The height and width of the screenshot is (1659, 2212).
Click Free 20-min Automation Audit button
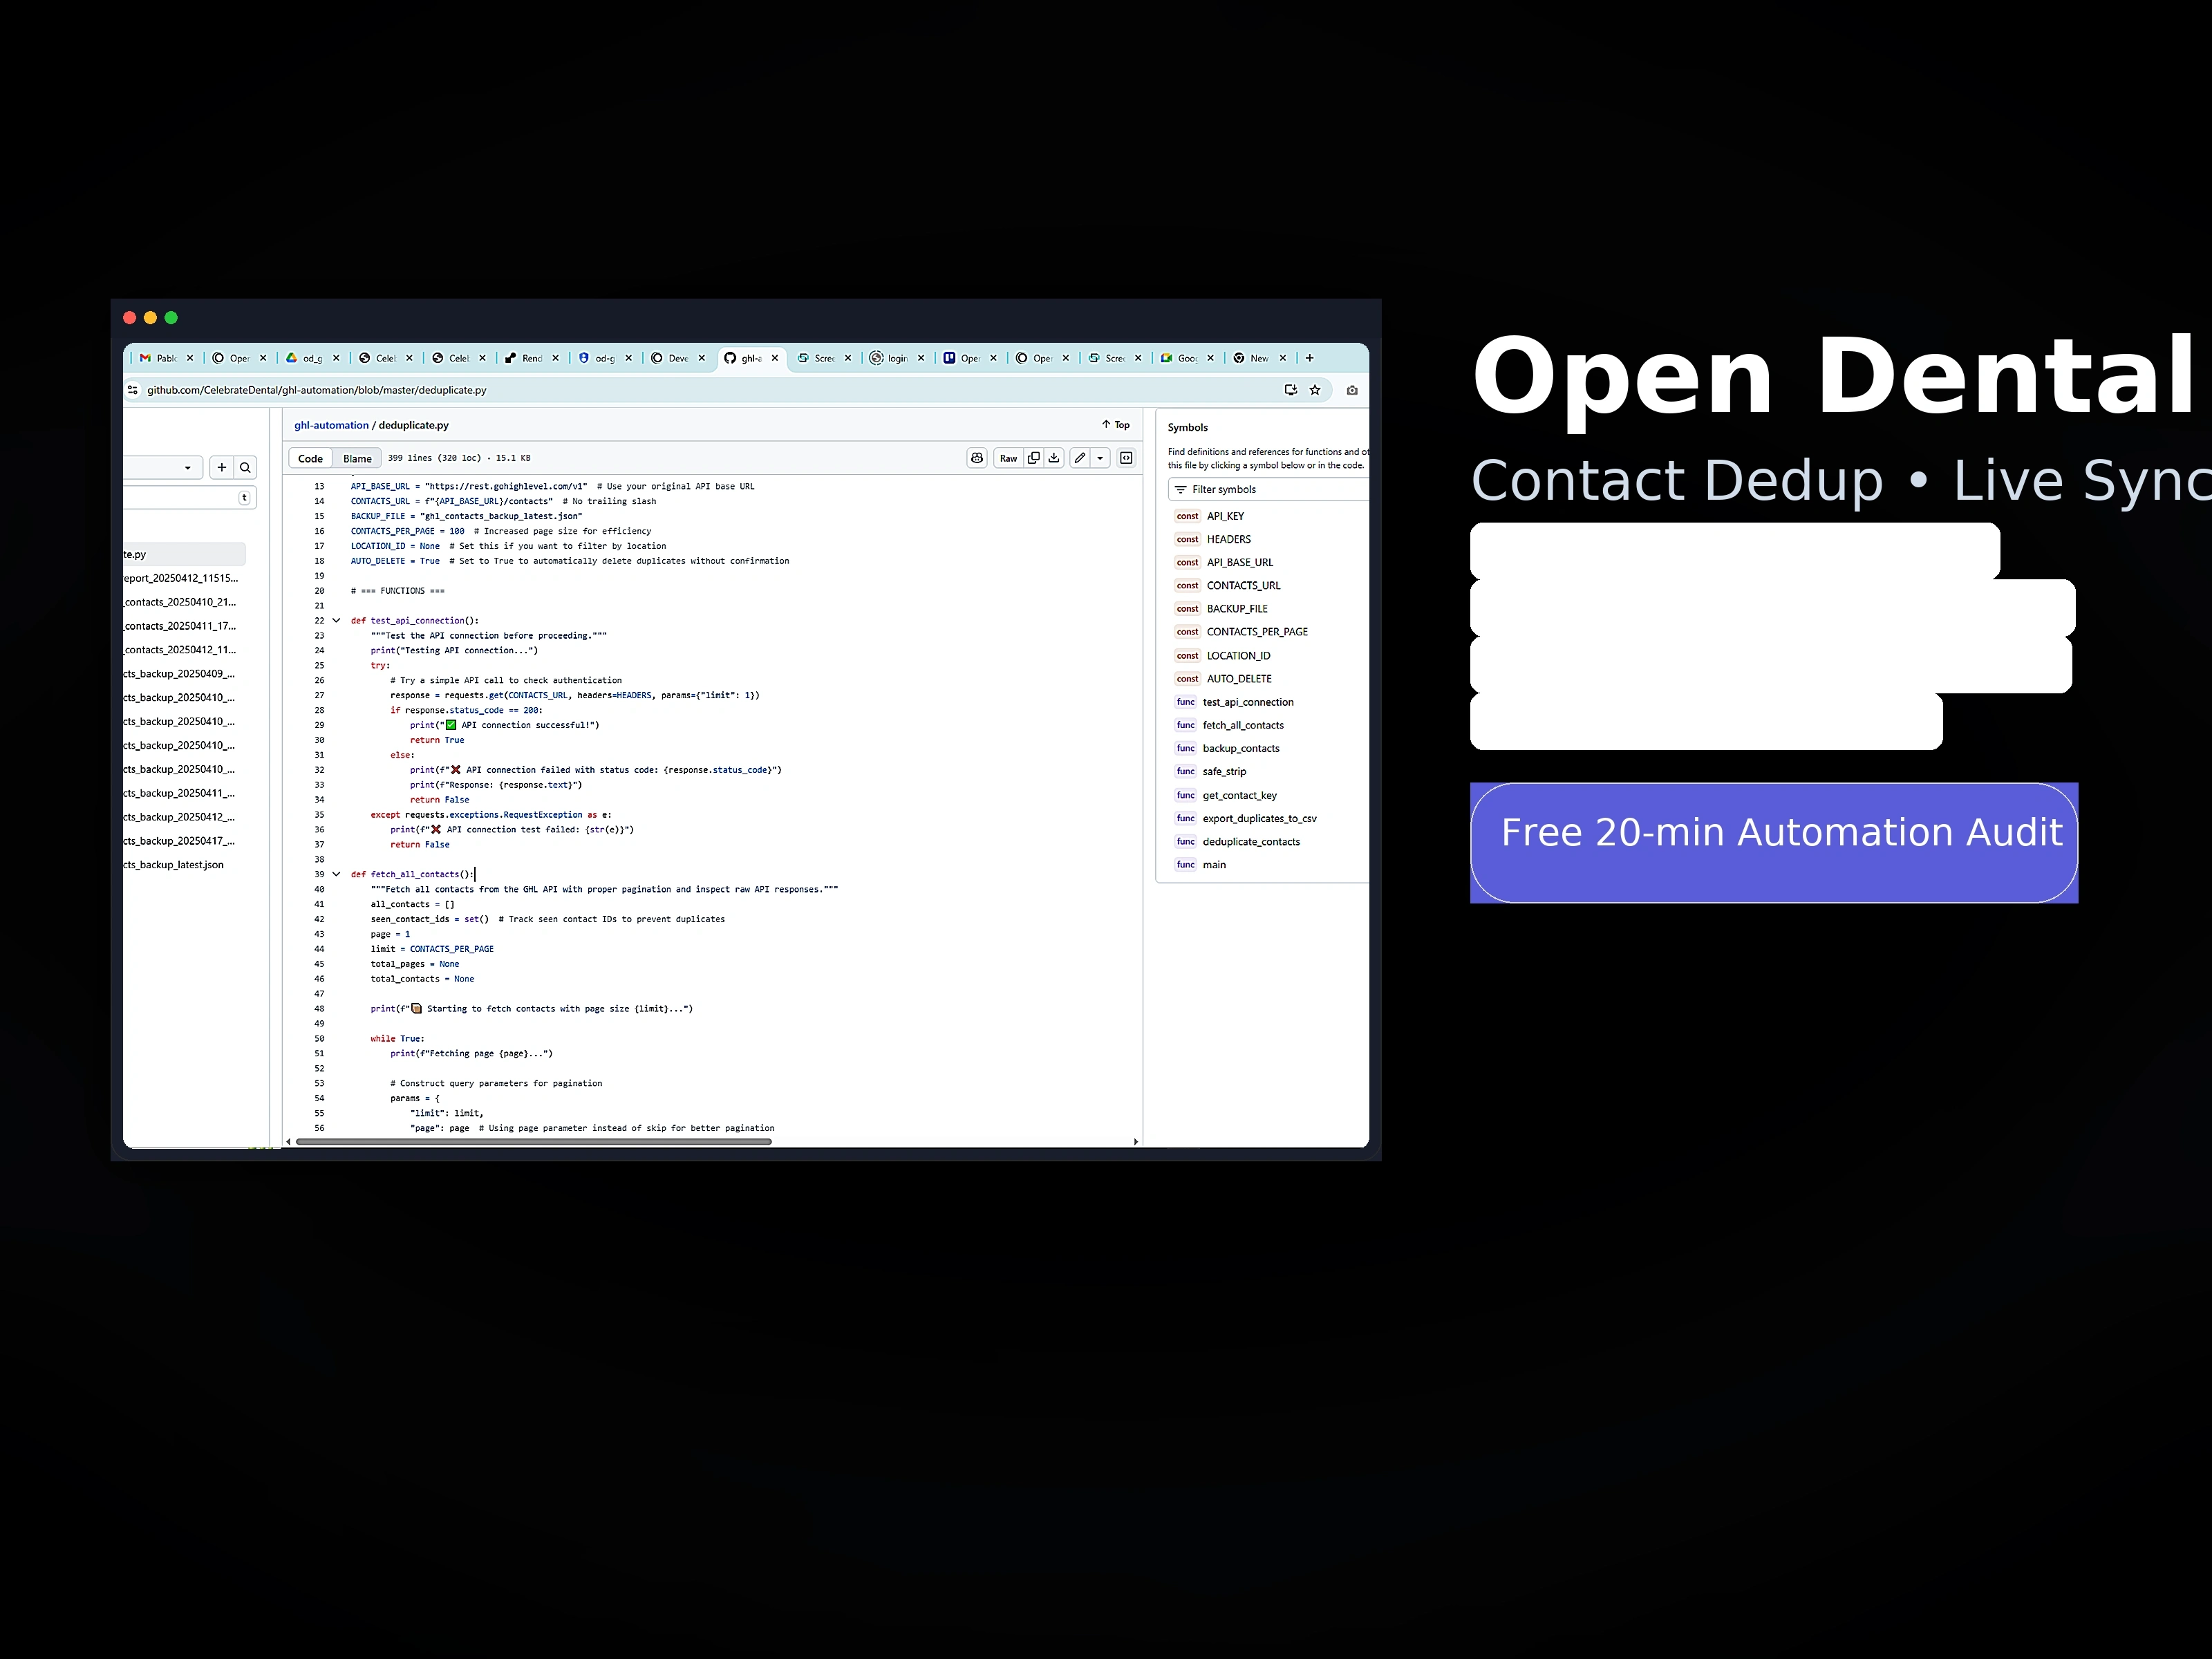pyautogui.click(x=1773, y=843)
